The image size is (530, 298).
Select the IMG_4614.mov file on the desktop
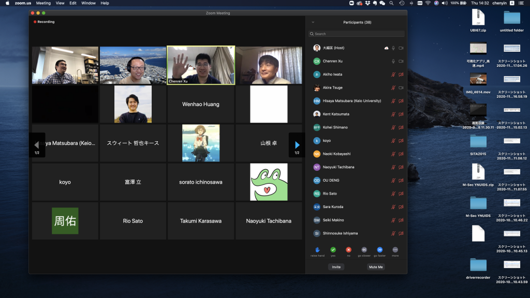[x=478, y=83]
